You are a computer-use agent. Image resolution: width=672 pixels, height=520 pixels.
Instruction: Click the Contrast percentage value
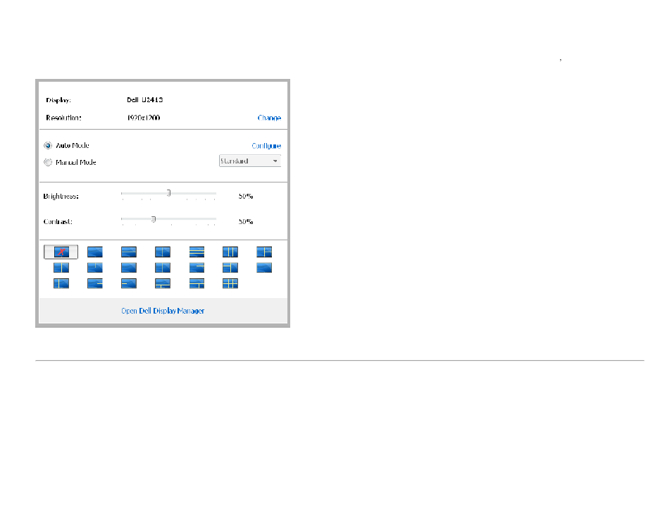(246, 221)
